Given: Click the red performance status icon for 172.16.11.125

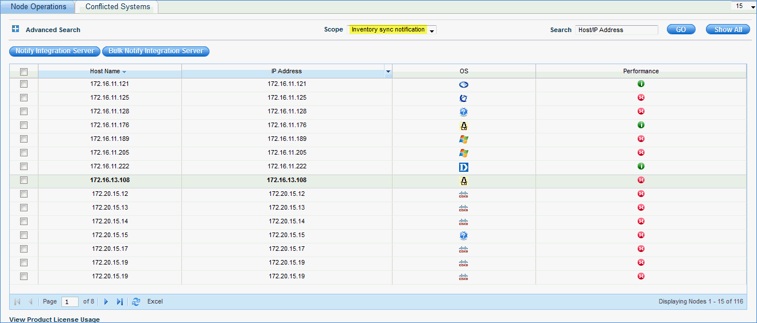Looking at the screenshot, I should 641,98.
